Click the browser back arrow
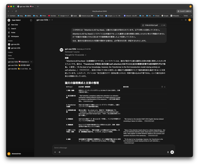The width and height of the screenshot is (199, 165). [x=8, y=11]
